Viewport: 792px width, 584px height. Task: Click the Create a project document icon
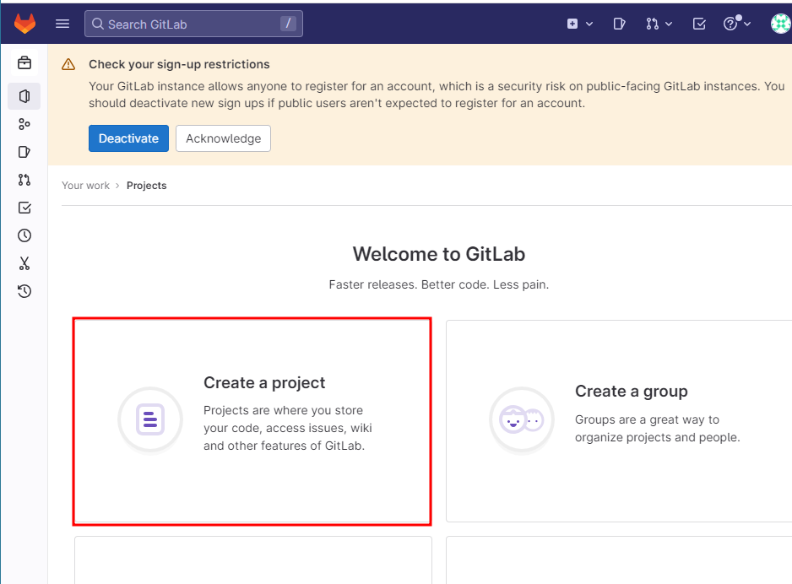(150, 419)
